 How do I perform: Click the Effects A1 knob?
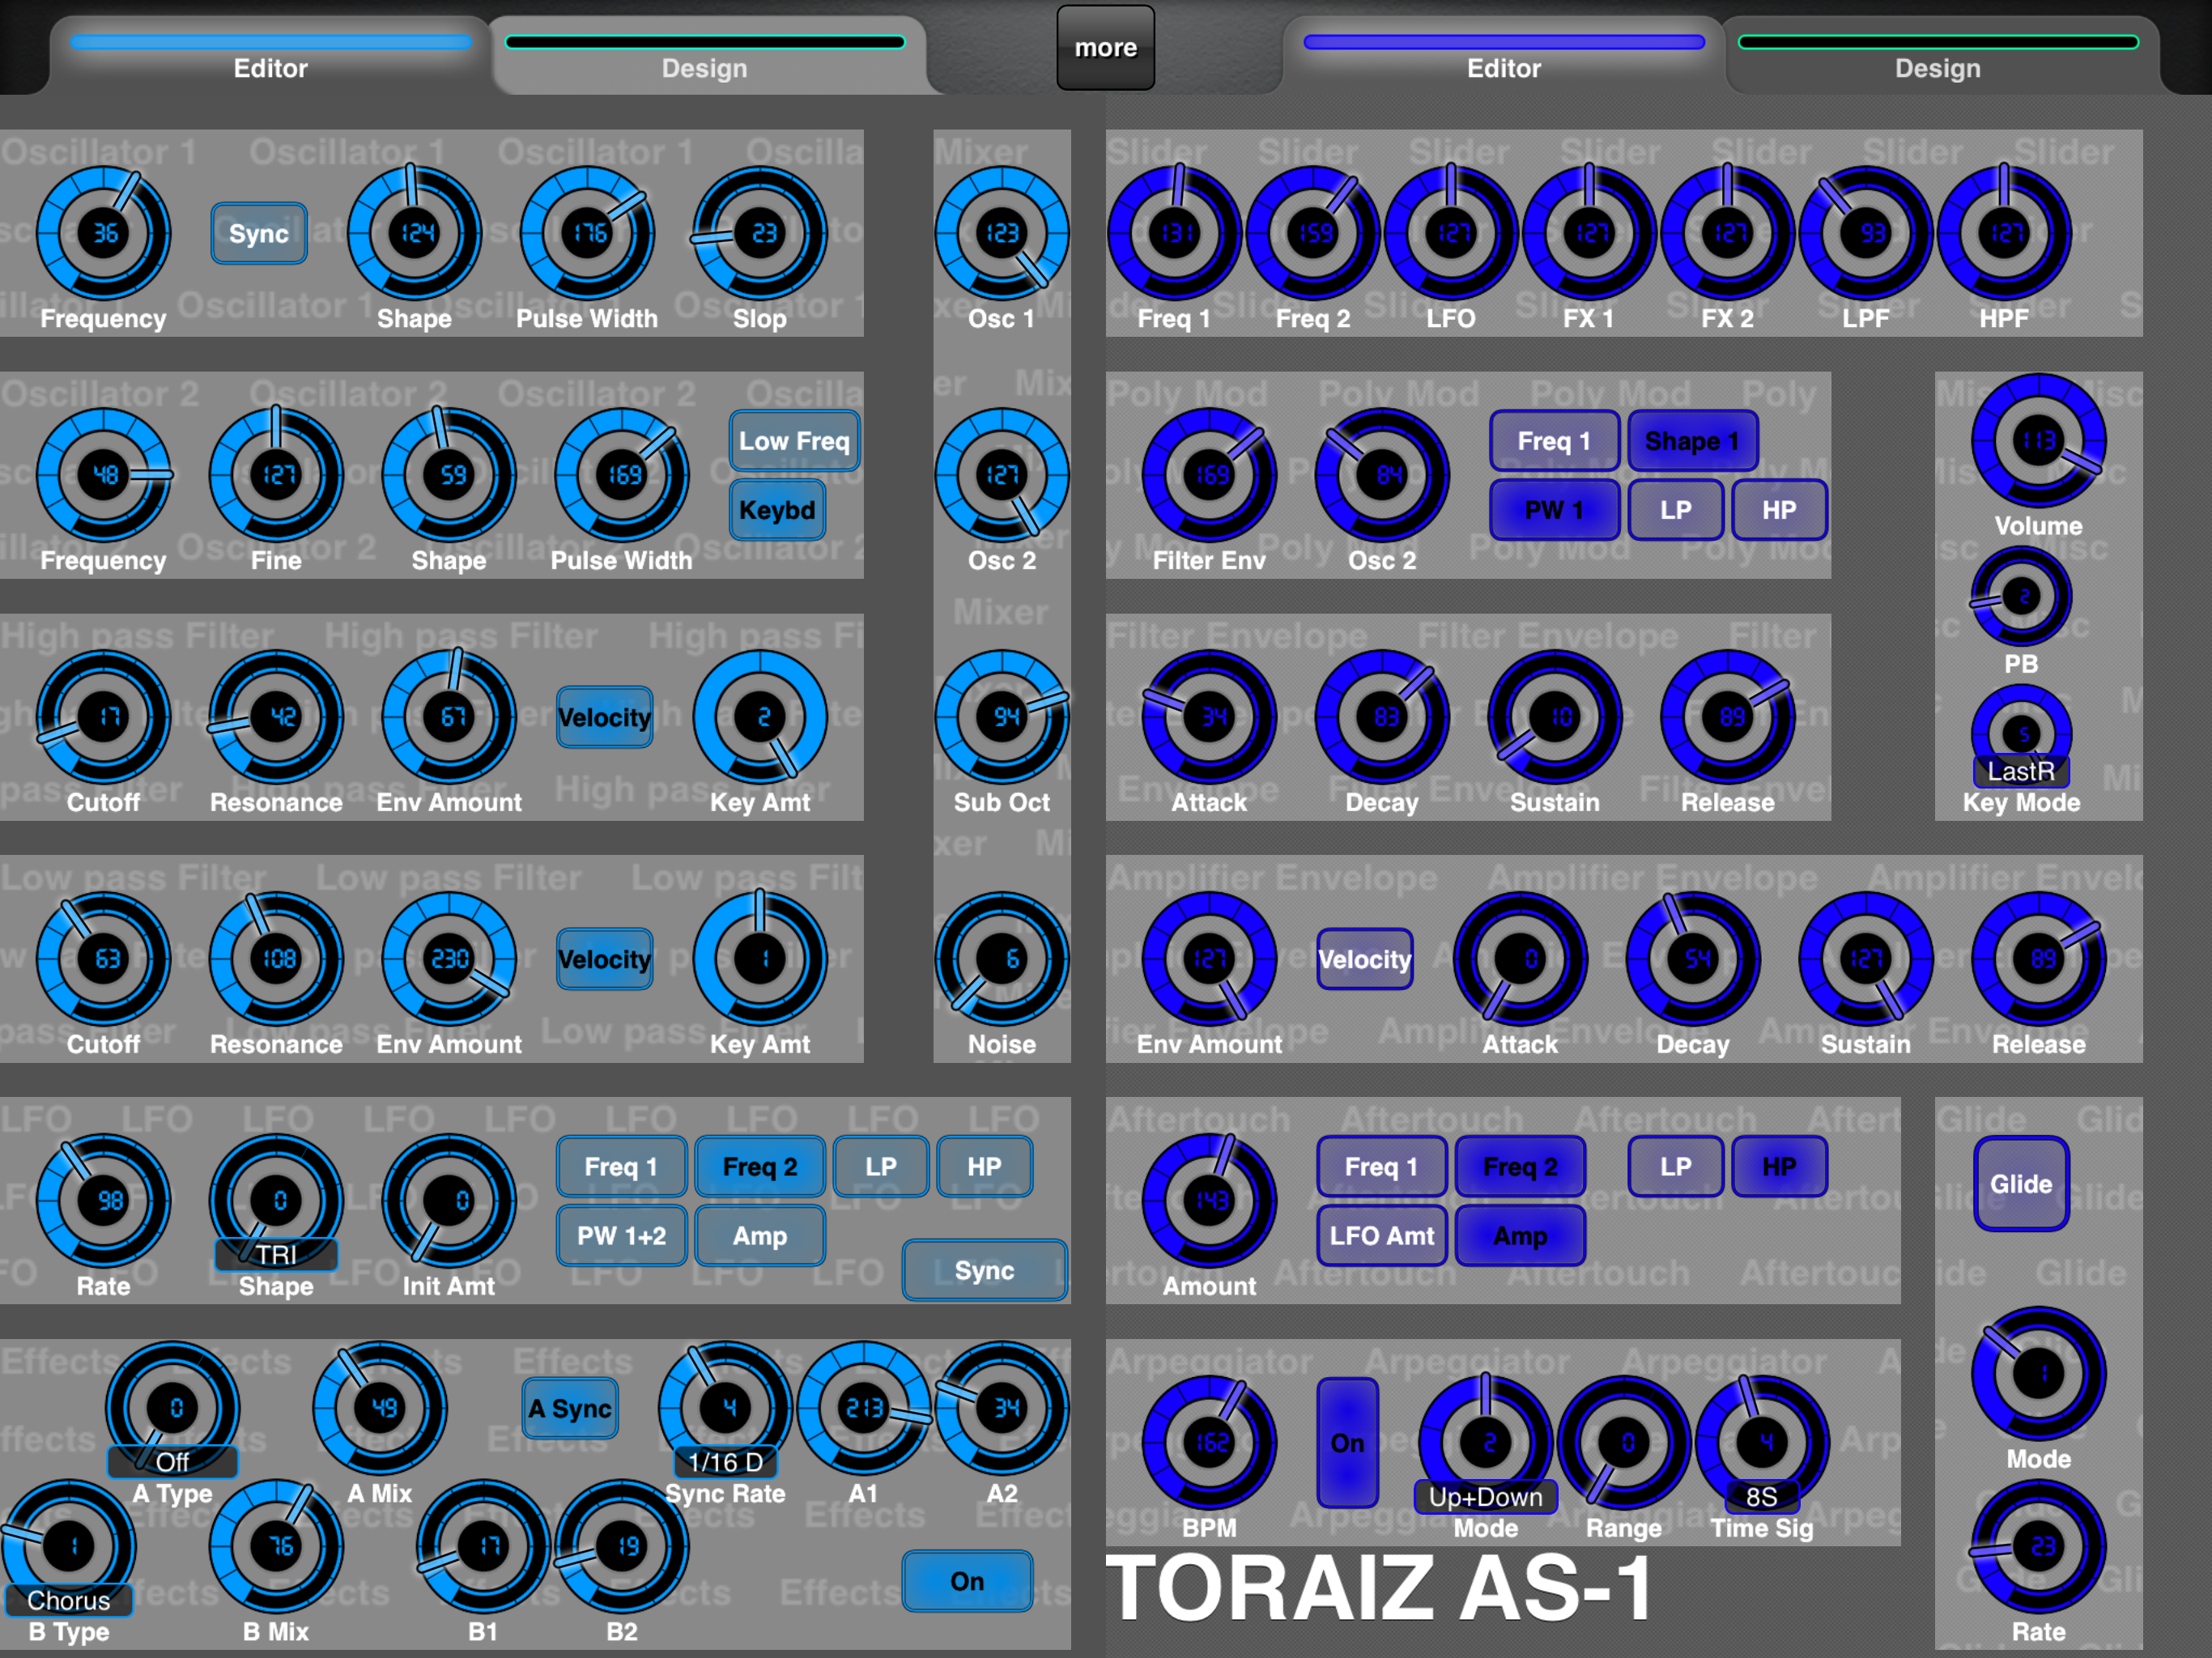click(x=864, y=1408)
